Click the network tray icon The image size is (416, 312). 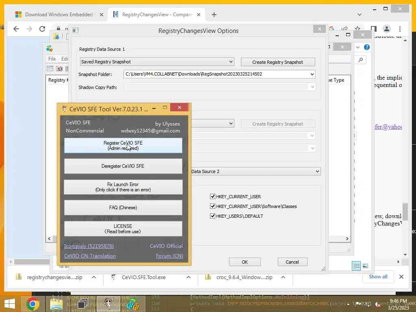368,304
